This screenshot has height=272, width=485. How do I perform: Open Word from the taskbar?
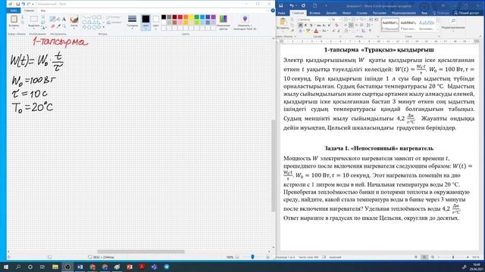pyautogui.click(x=80, y=267)
